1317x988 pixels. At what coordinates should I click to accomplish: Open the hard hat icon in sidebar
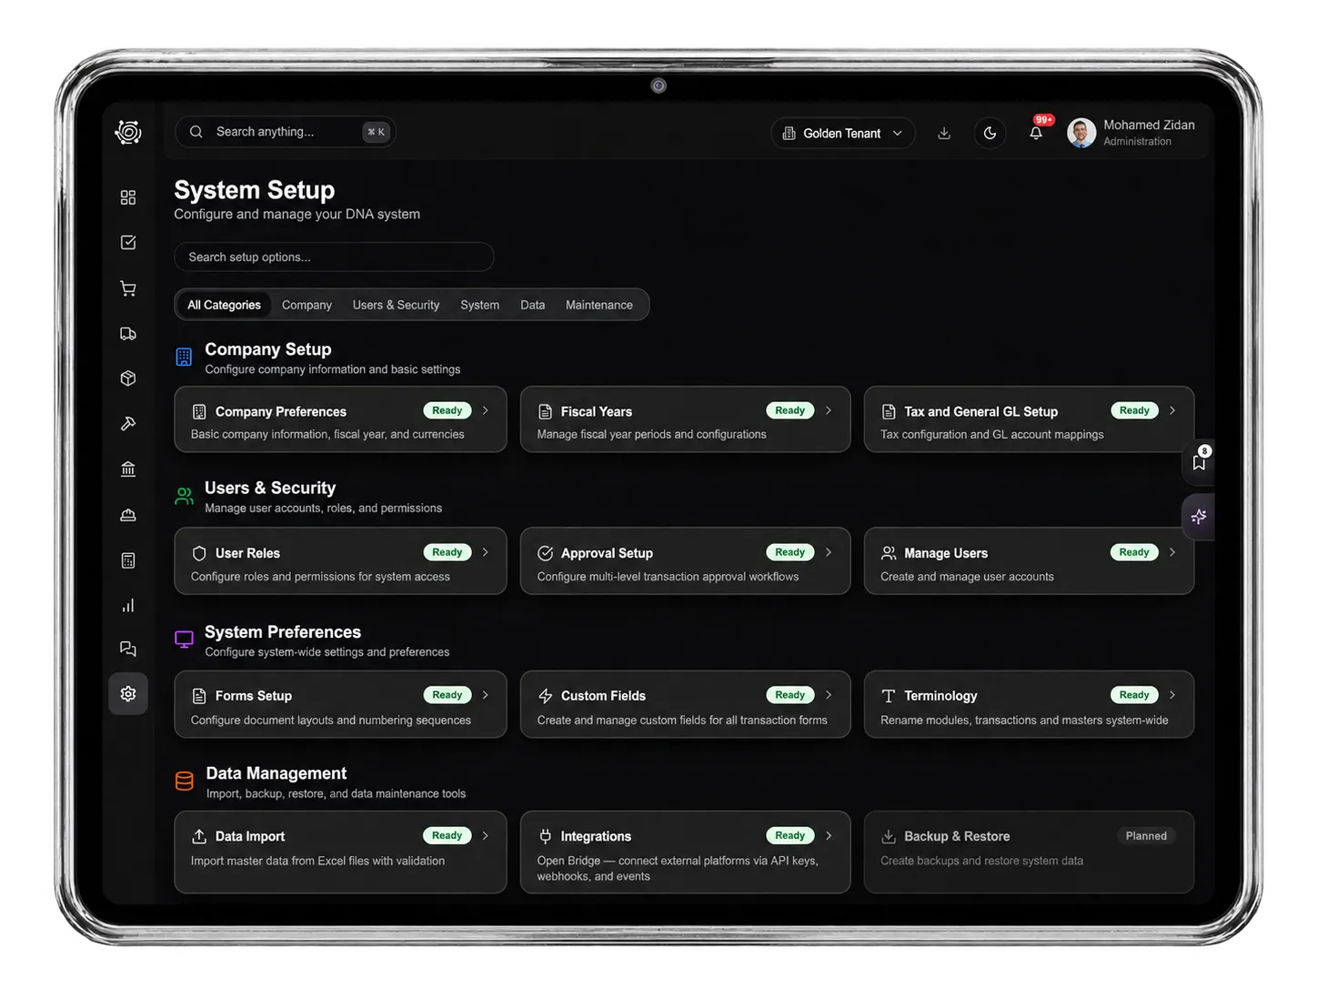click(x=128, y=515)
